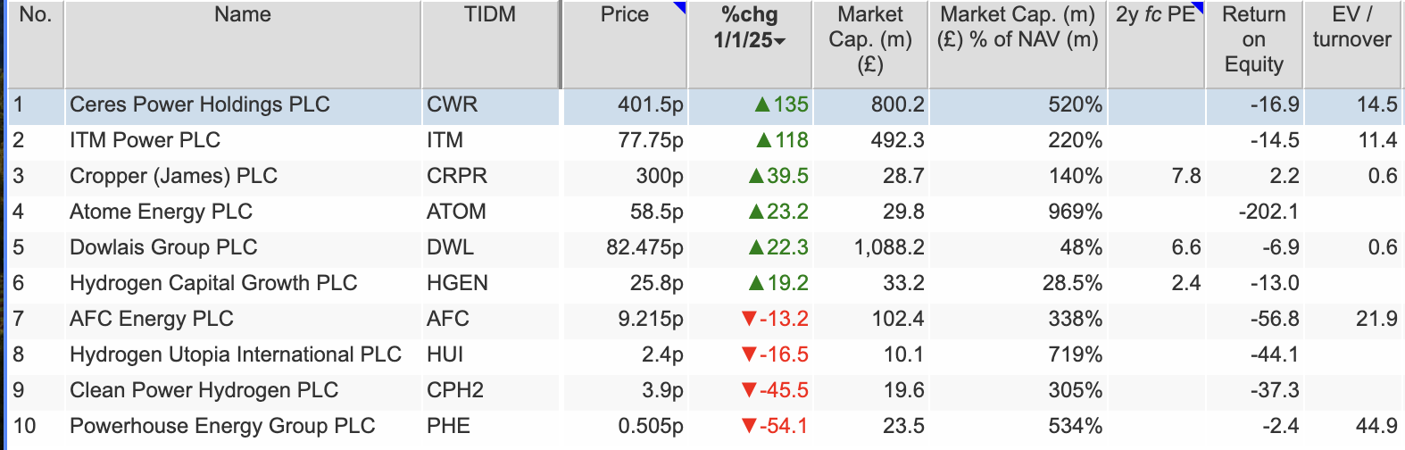Image resolution: width=1405 pixels, height=450 pixels.
Task: Click the red down arrow for Powerhouse Energy
Action: tap(749, 426)
